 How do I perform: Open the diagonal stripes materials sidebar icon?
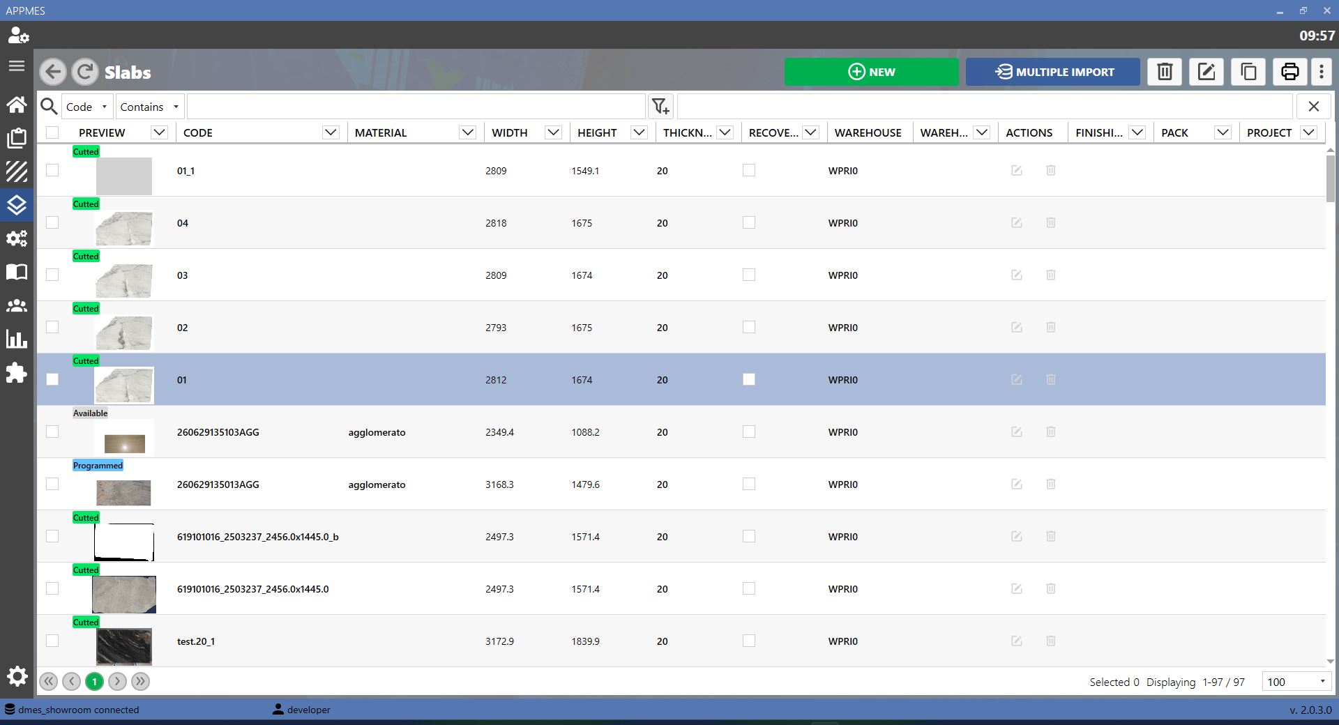pyautogui.click(x=17, y=171)
